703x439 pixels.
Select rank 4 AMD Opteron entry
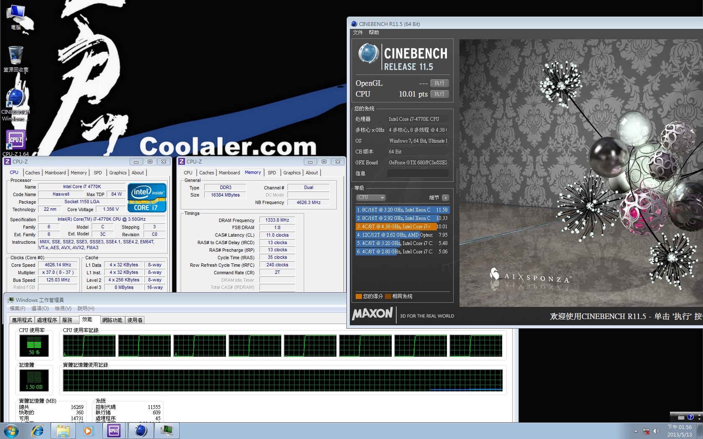click(x=402, y=235)
